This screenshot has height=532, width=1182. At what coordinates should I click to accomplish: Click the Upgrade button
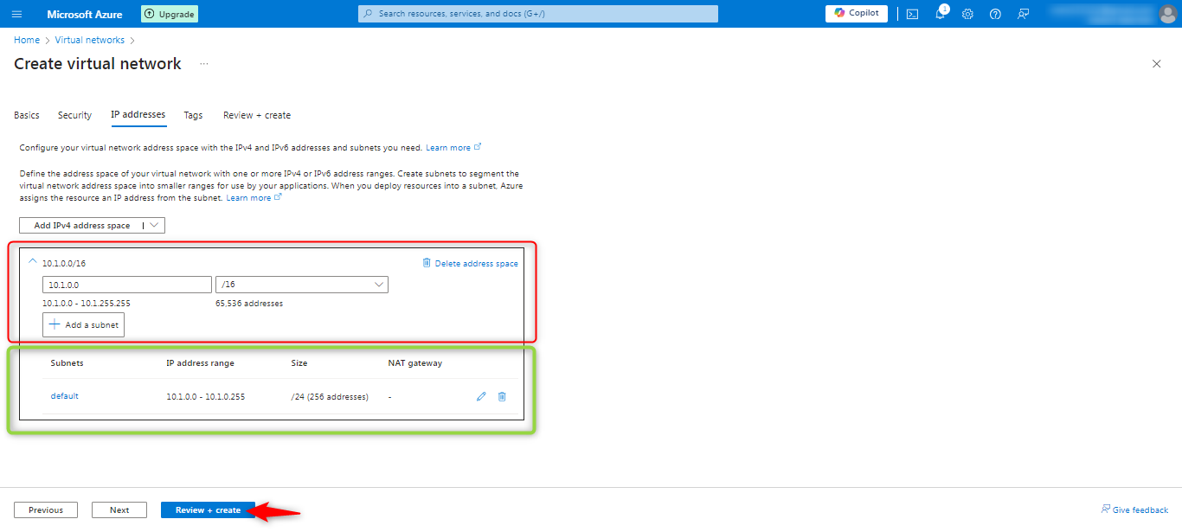[x=170, y=14]
